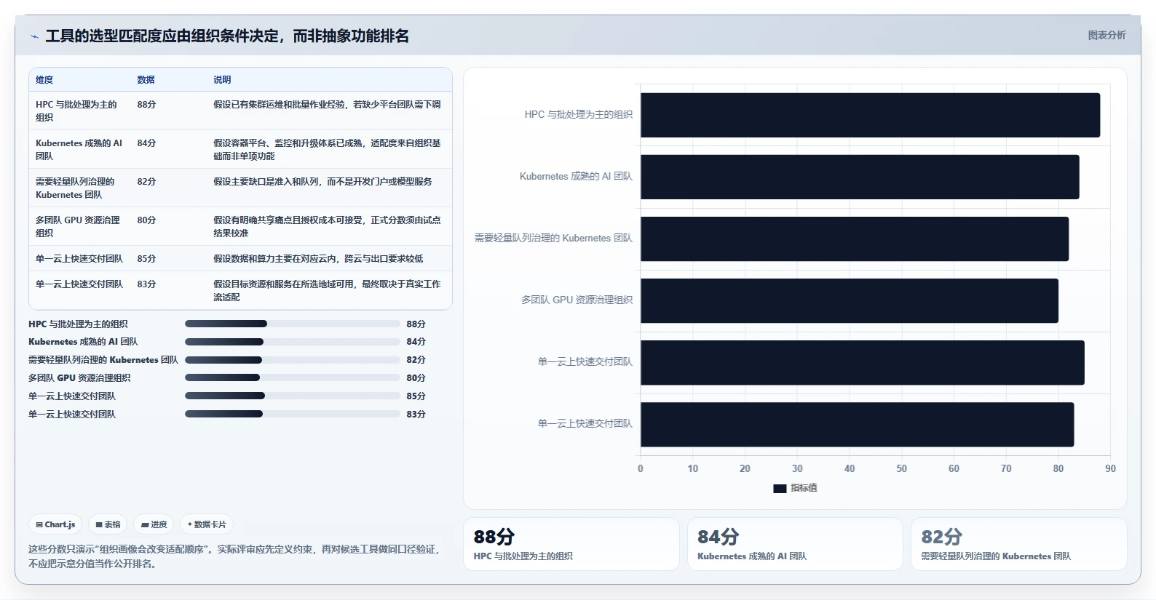The image size is (1156, 600).
Task: Click chart axis label 需要轻量队列治理的 Kubernetes 团队
Action: pos(553,239)
